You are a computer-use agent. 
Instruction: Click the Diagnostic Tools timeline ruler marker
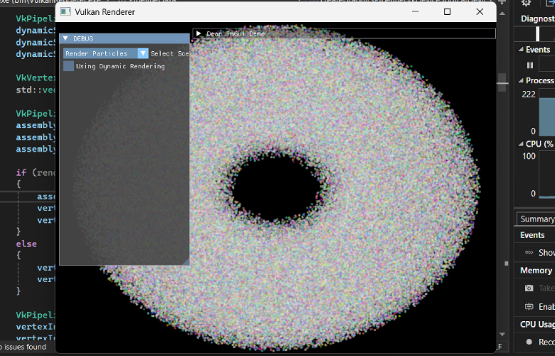(538, 34)
